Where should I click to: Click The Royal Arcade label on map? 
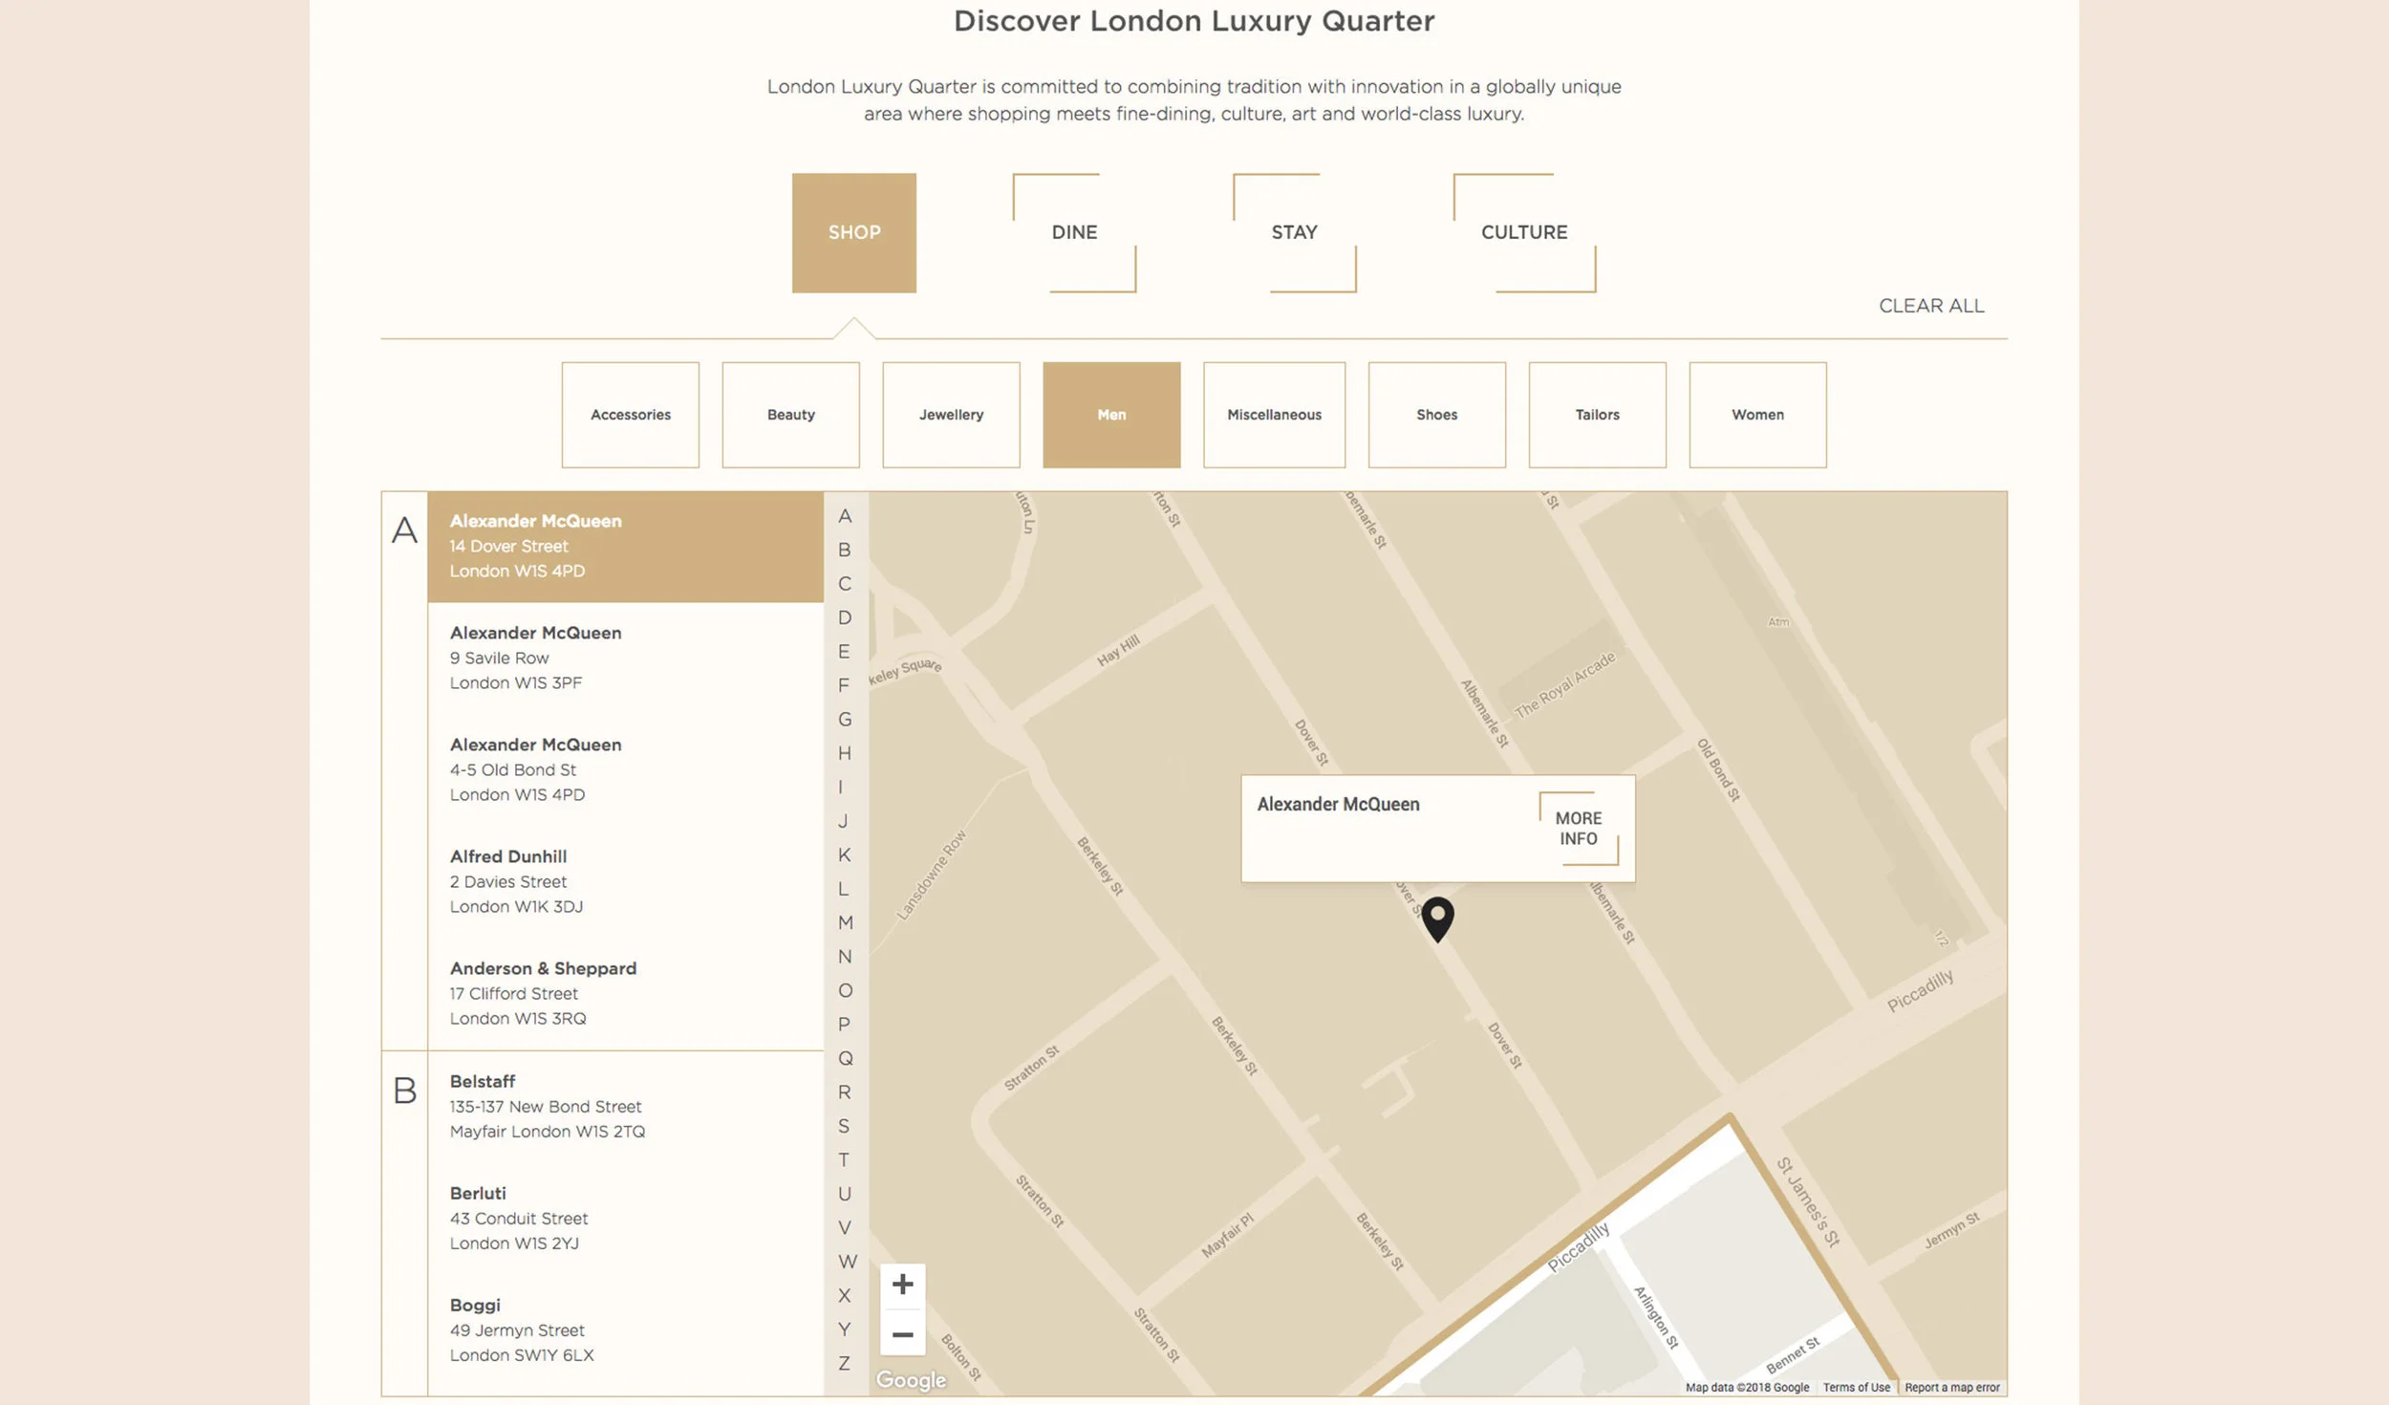pyautogui.click(x=1565, y=684)
